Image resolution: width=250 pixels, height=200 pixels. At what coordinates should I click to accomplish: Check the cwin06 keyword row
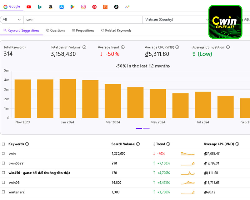tap(3, 182)
